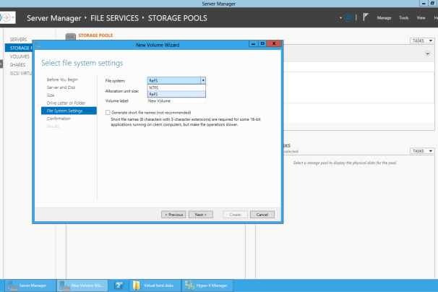Image resolution: width=438 pixels, height=292 pixels.
Task: Click the Cancel button
Action: 262,215
